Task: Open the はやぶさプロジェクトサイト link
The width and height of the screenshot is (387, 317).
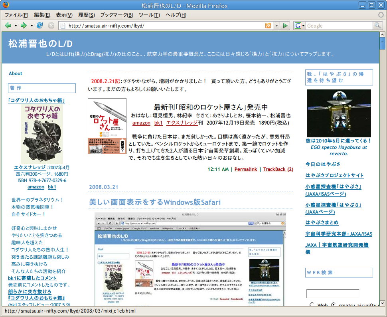Action: (334, 175)
